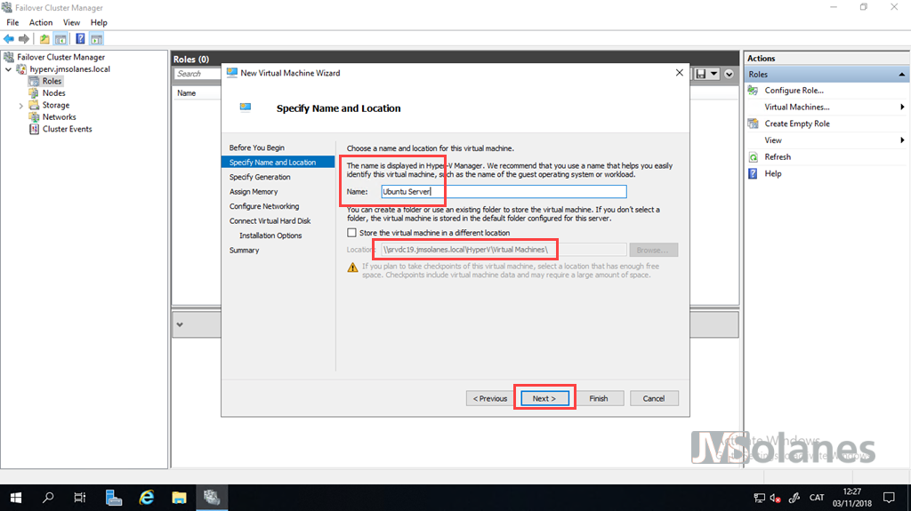This screenshot has height=511, width=911.
Task: Click the Browse button for the location
Action: click(x=653, y=250)
